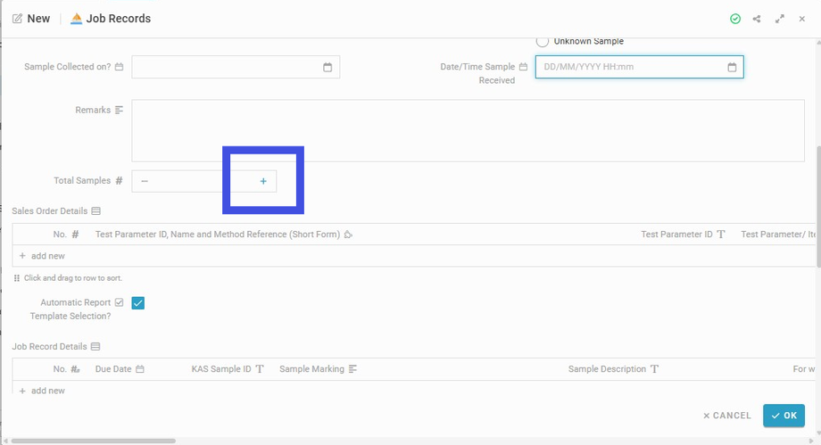
Task: Click checkbox icon beside Automatic Report label
Action: pos(119,302)
